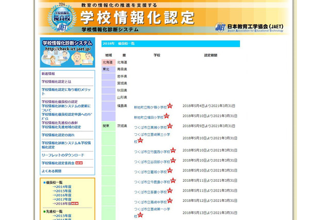Viewport: 330px width, 220px height.
Task: Open 学校情報化認定委員会 link
Action: click(58, 163)
